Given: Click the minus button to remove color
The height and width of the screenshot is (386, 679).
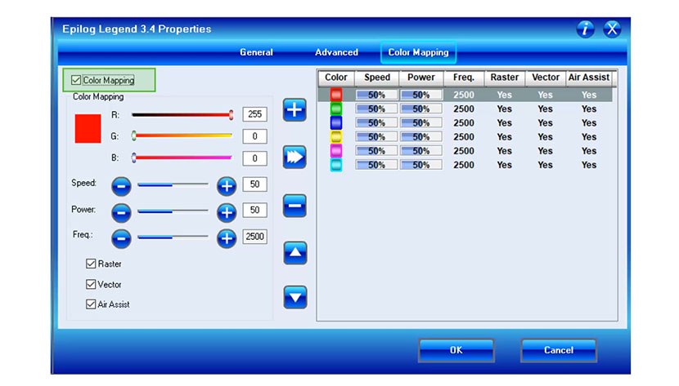Looking at the screenshot, I should [295, 206].
